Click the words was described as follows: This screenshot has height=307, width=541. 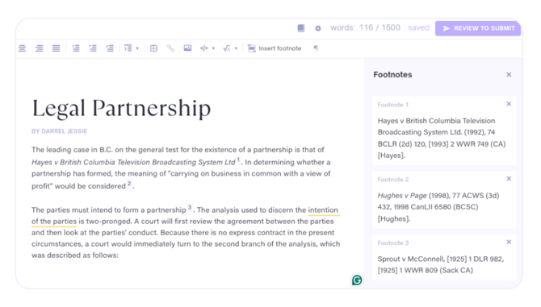click(x=75, y=255)
